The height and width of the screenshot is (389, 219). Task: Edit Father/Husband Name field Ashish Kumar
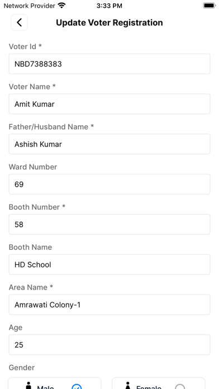point(109,144)
